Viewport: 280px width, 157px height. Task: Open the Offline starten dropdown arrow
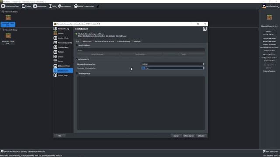[276, 34]
